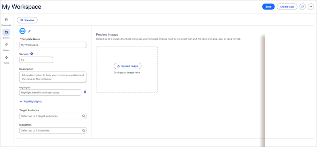Click the Create App button

[287, 7]
